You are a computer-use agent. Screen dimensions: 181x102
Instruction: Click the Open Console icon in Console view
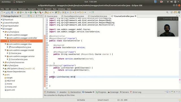click(x=172, y=92)
